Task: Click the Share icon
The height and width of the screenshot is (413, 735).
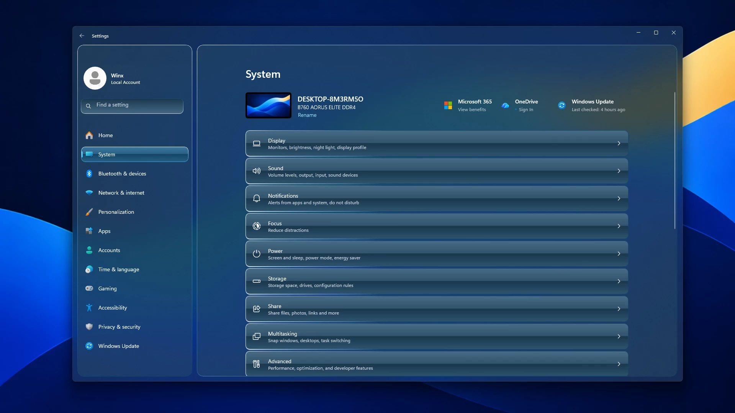Action: click(x=257, y=309)
